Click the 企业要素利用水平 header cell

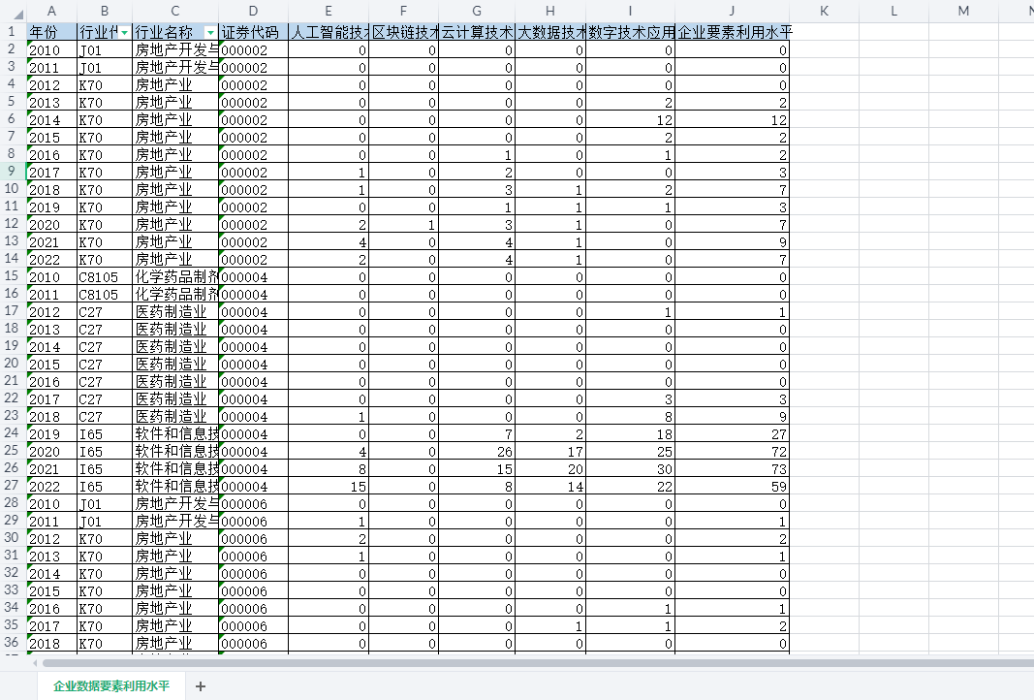click(x=732, y=32)
